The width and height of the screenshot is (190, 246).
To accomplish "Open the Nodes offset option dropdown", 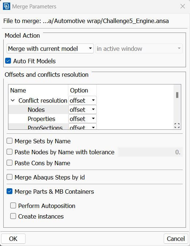I will [x=83, y=110].
